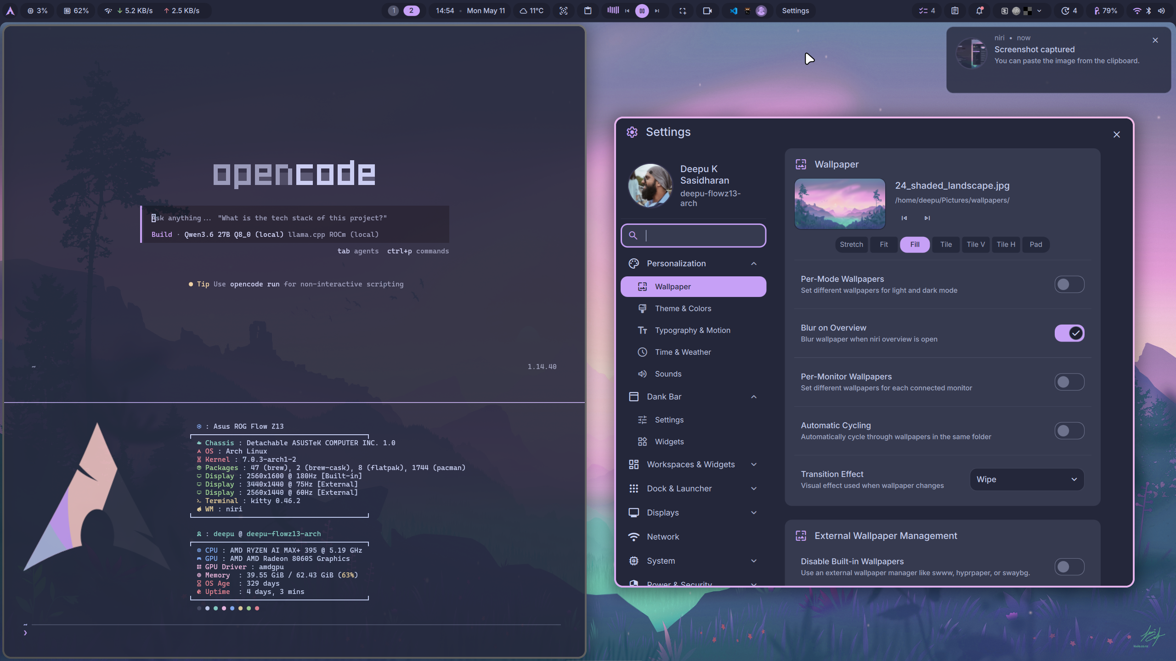
Task: Set wallpaper mode to Tile V
Action: click(x=976, y=245)
